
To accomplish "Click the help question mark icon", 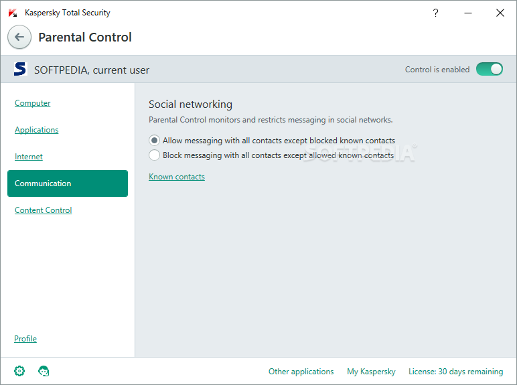I will pos(435,13).
